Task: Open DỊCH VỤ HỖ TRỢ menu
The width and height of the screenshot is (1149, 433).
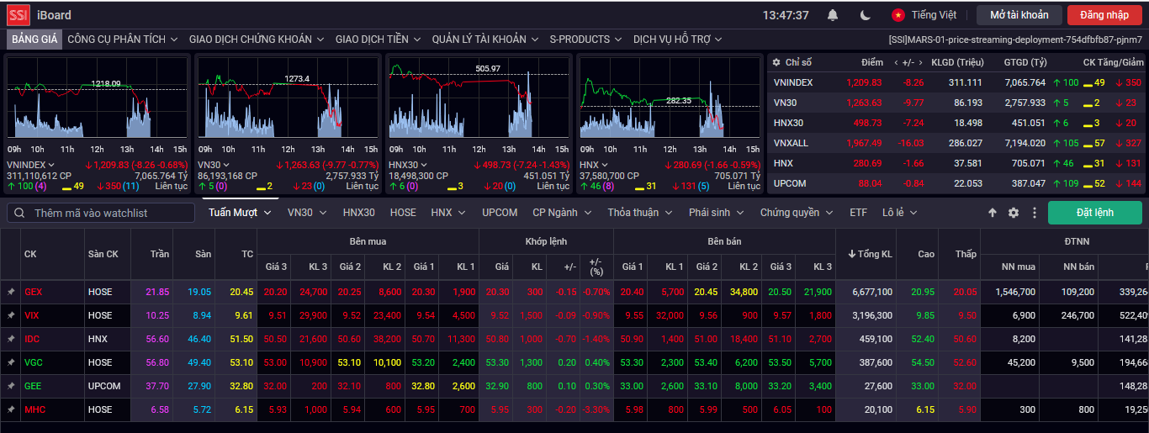Action: pyautogui.click(x=679, y=40)
